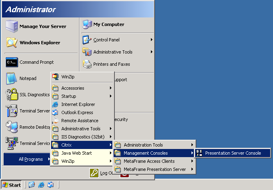
Task: Expand the Startup submenu arrow
Action: tap(110, 96)
